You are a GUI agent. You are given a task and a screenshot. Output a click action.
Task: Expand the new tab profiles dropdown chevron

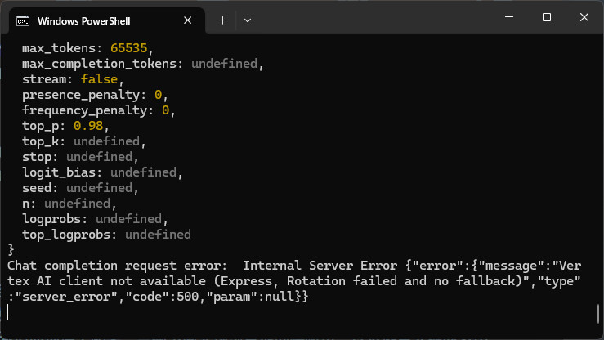point(248,20)
